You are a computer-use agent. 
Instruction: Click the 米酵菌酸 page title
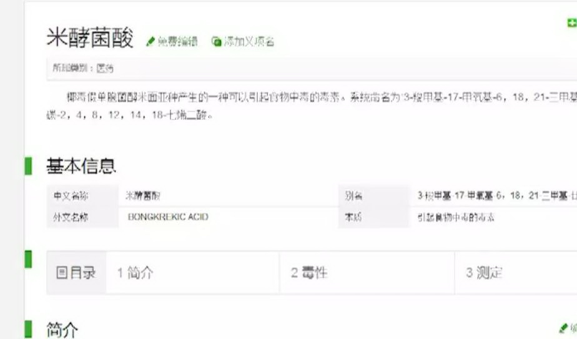coord(90,37)
